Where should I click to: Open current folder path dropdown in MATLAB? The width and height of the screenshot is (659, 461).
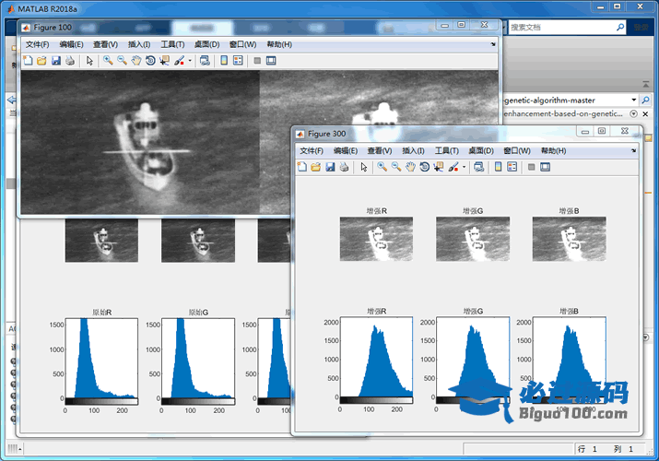tap(633, 100)
